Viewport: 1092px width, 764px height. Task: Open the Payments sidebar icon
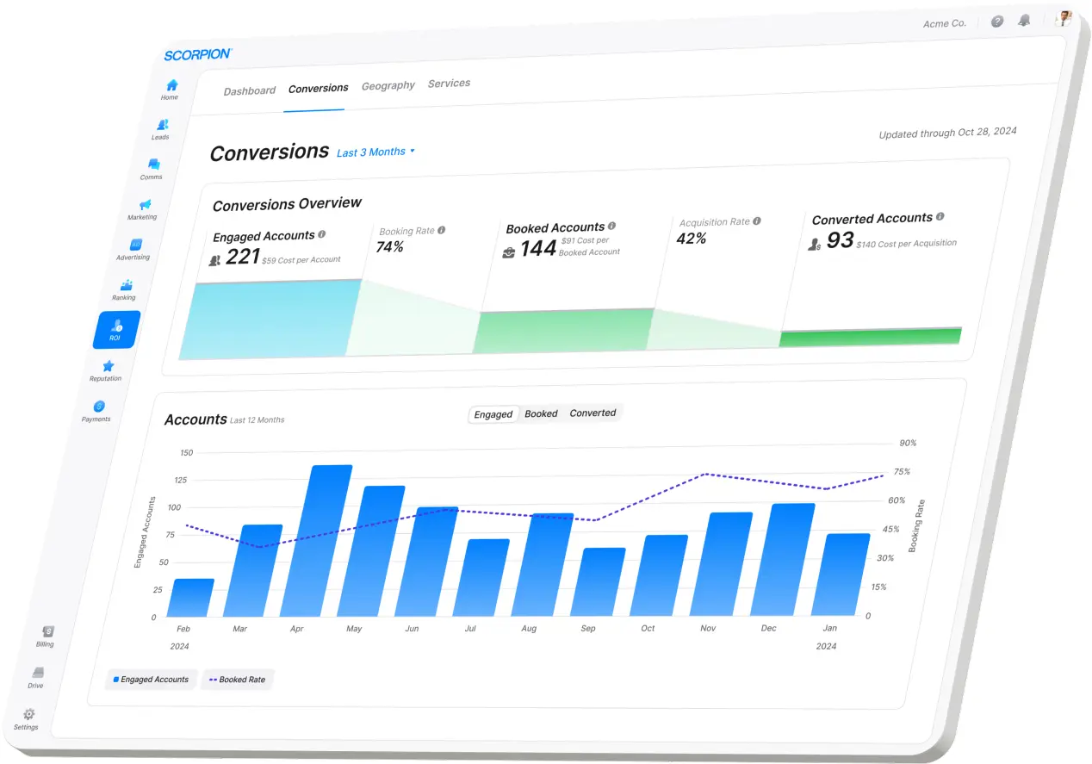coord(98,407)
